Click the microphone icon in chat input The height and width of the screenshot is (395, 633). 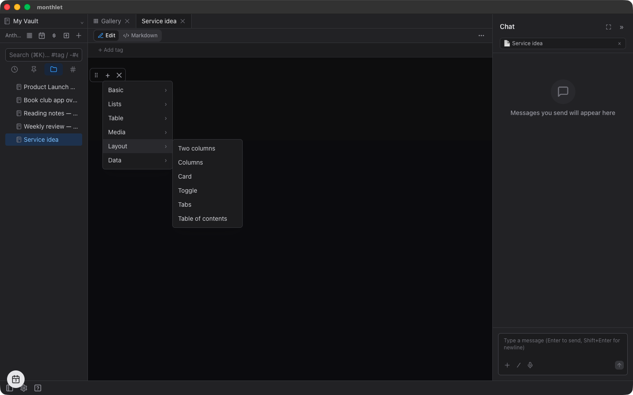[x=530, y=365]
